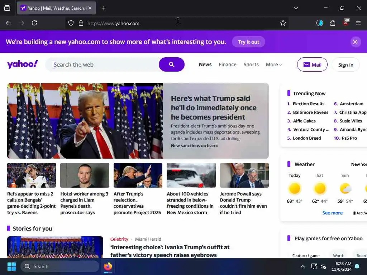Open the Finance section
The height and width of the screenshot is (275, 367).
[x=228, y=64]
